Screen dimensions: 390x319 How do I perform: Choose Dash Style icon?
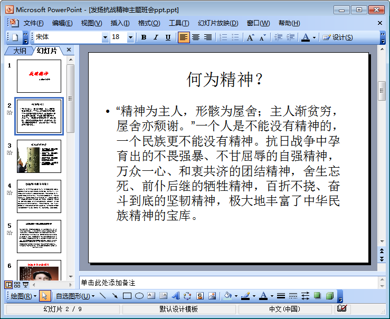[x=293, y=296]
